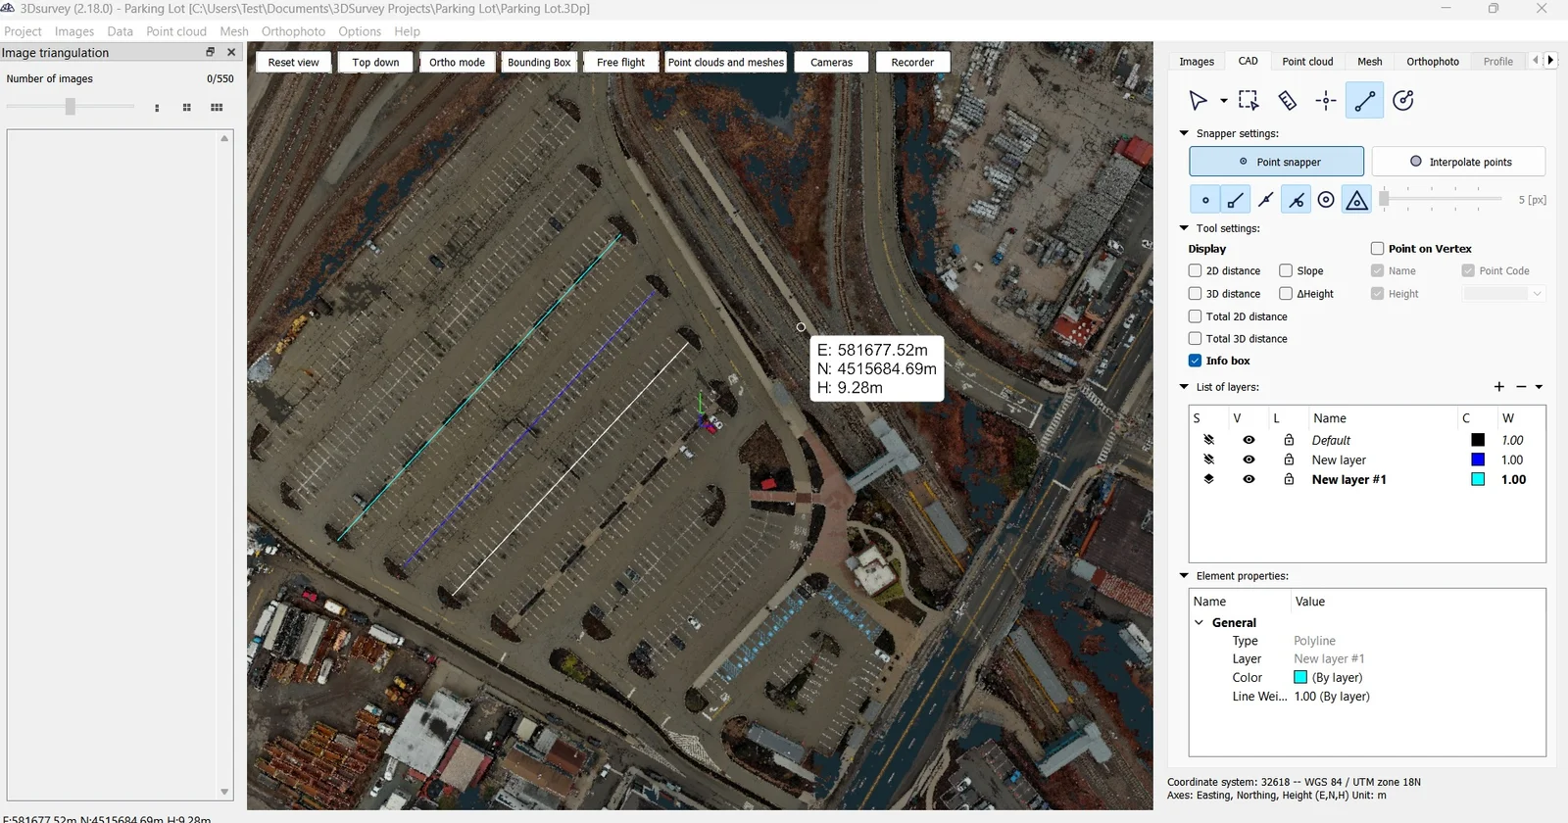Image resolution: width=1568 pixels, height=823 pixels.
Task: Click the Top down view button
Action: click(375, 63)
